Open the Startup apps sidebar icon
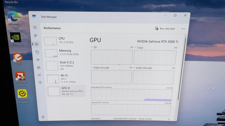Viewport: 225px width, 126px height. (38, 60)
